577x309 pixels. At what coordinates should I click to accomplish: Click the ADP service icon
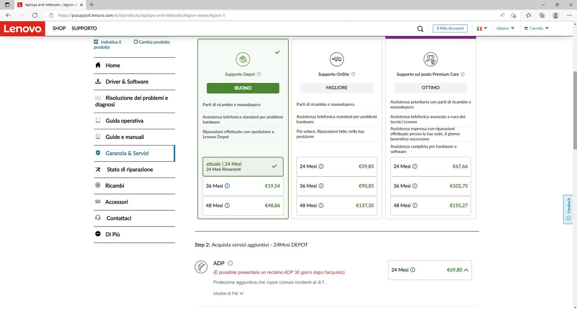pos(201,267)
